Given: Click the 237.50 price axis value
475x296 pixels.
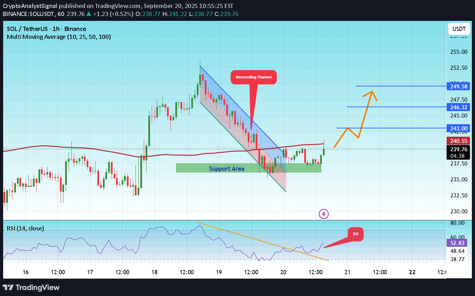Looking at the screenshot, I should click(x=459, y=163).
